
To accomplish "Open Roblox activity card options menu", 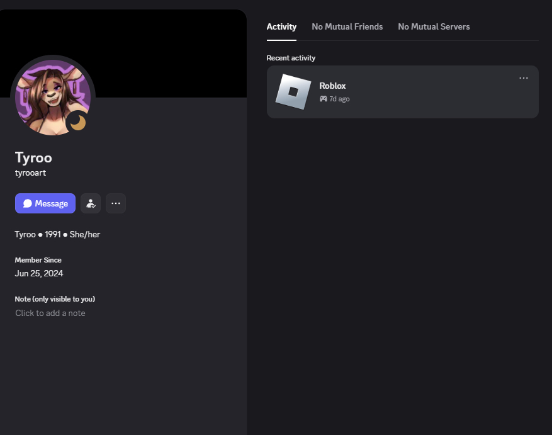I will (524, 78).
